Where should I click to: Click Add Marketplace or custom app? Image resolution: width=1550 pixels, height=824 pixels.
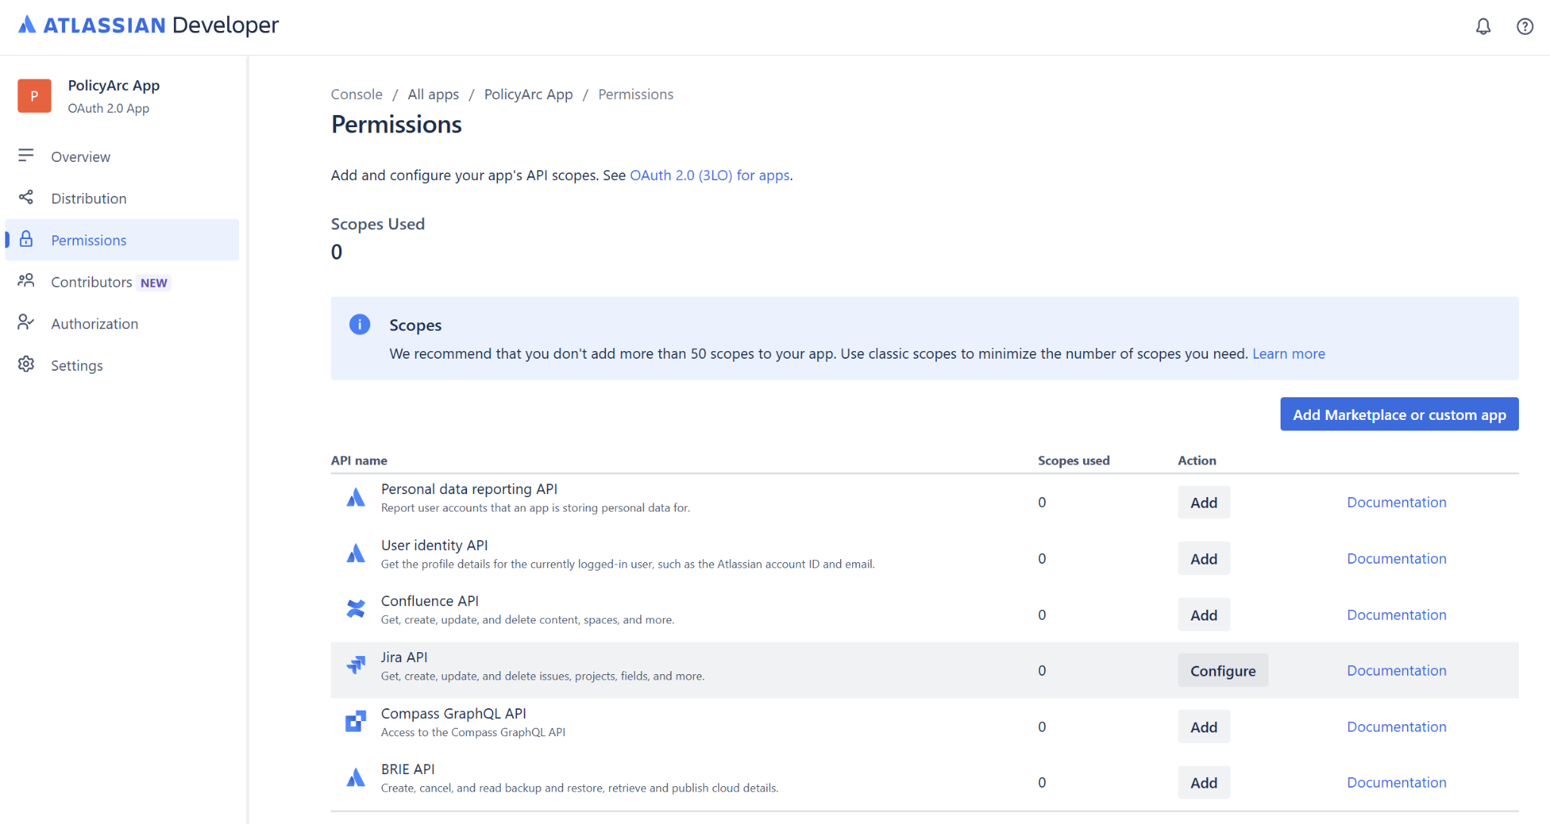tap(1399, 415)
